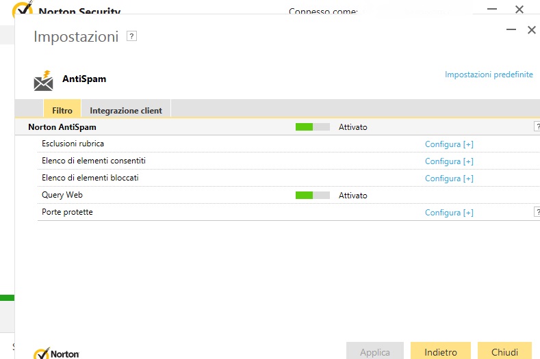This screenshot has height=359, width=540.
Task: Click the Impostazioni heading text
Action: [76, 36]
